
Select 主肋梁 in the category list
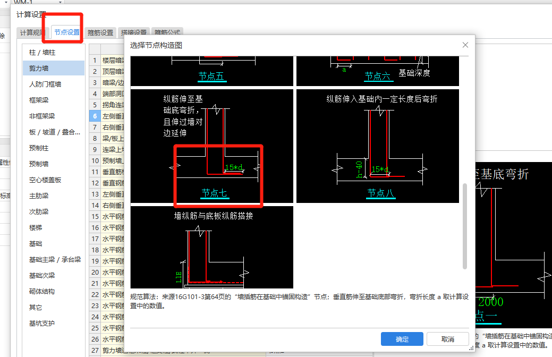[x=54, y=195]
